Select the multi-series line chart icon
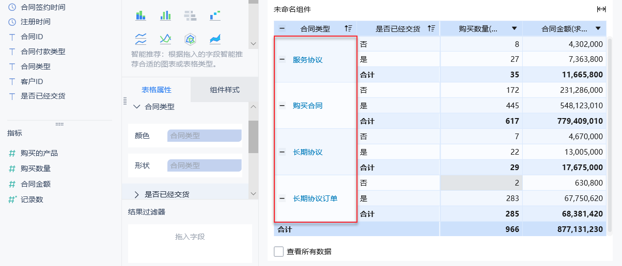 pos(165,39)
